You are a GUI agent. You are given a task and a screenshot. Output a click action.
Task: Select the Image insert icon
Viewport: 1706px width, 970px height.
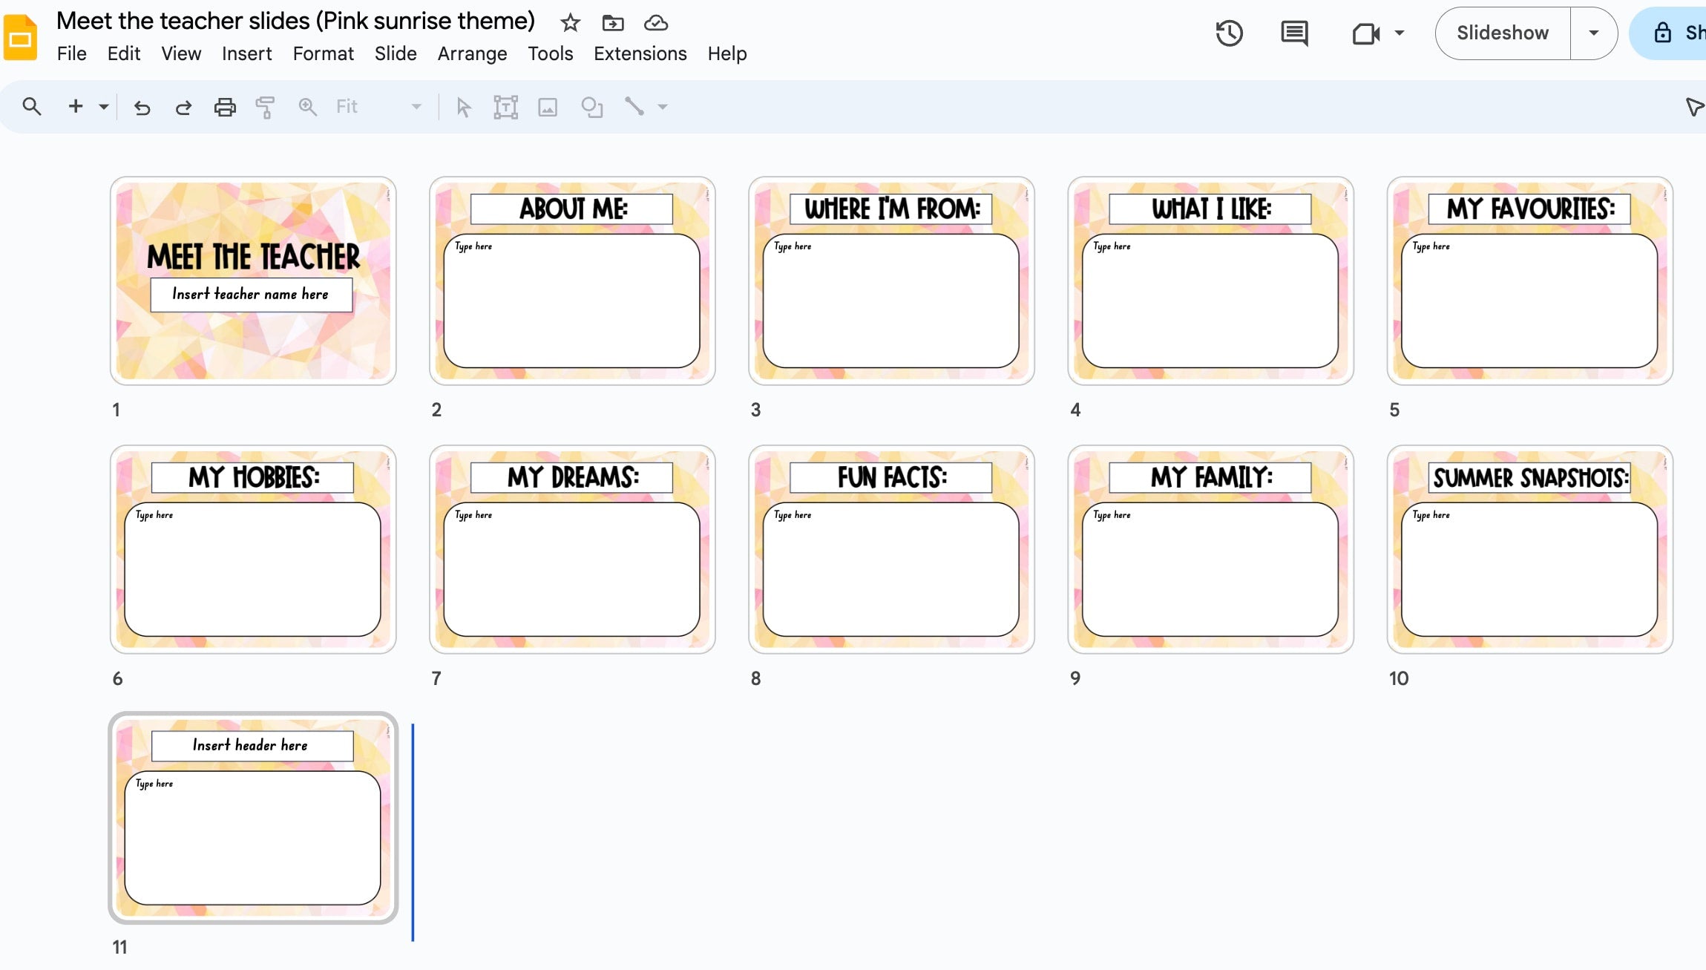546,107
